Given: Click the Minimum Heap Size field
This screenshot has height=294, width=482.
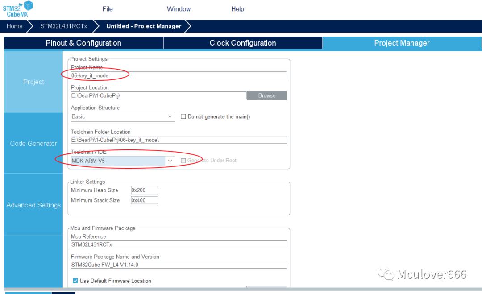Looking at the screenshot, I should [x=144, y=190].
